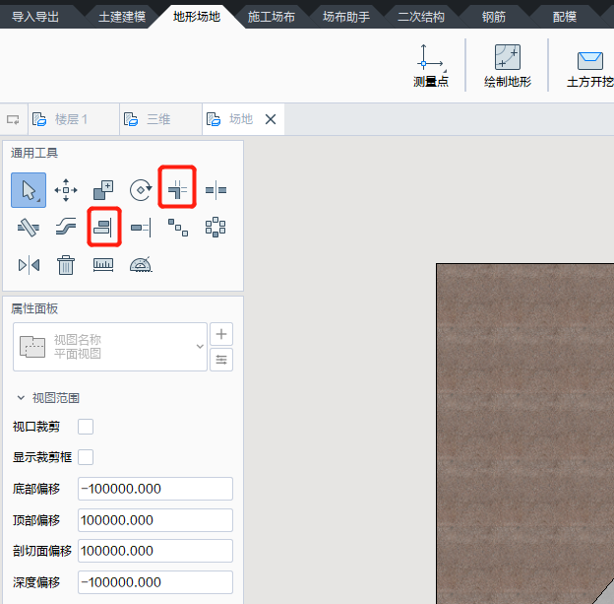Pick the rotate tool icon
The image size is (614, 604).
141,190
